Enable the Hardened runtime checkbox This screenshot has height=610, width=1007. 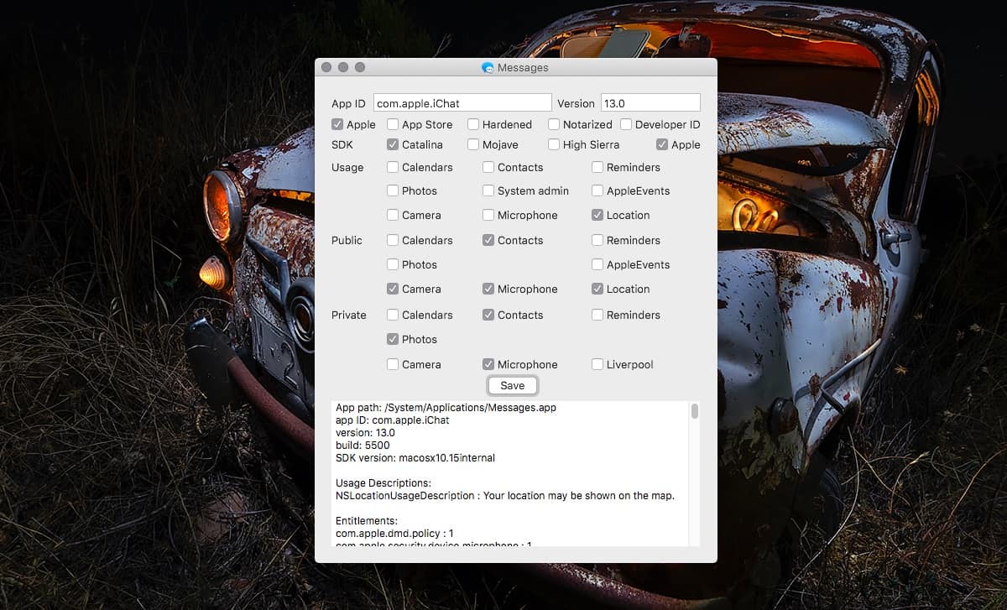(472, 123)
